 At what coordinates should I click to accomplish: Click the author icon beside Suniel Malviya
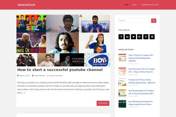coord(33,75)
